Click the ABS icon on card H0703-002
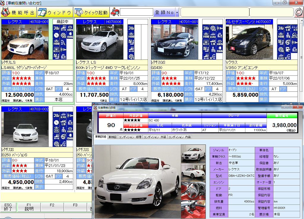 point(70,130)
